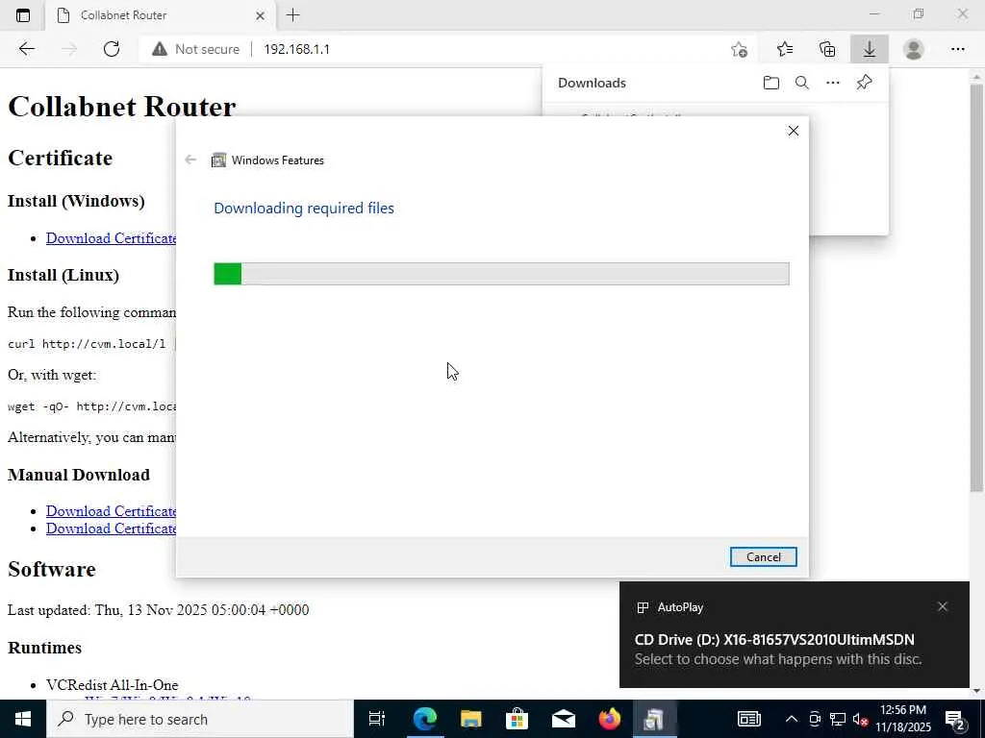Dismiss the AutoPlay notification
This screenshot has width=985, height=738.
click(x=943, y=607)
